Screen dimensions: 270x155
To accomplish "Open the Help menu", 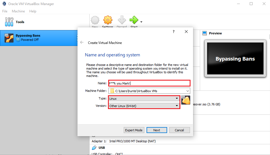I will pos(33,11).
